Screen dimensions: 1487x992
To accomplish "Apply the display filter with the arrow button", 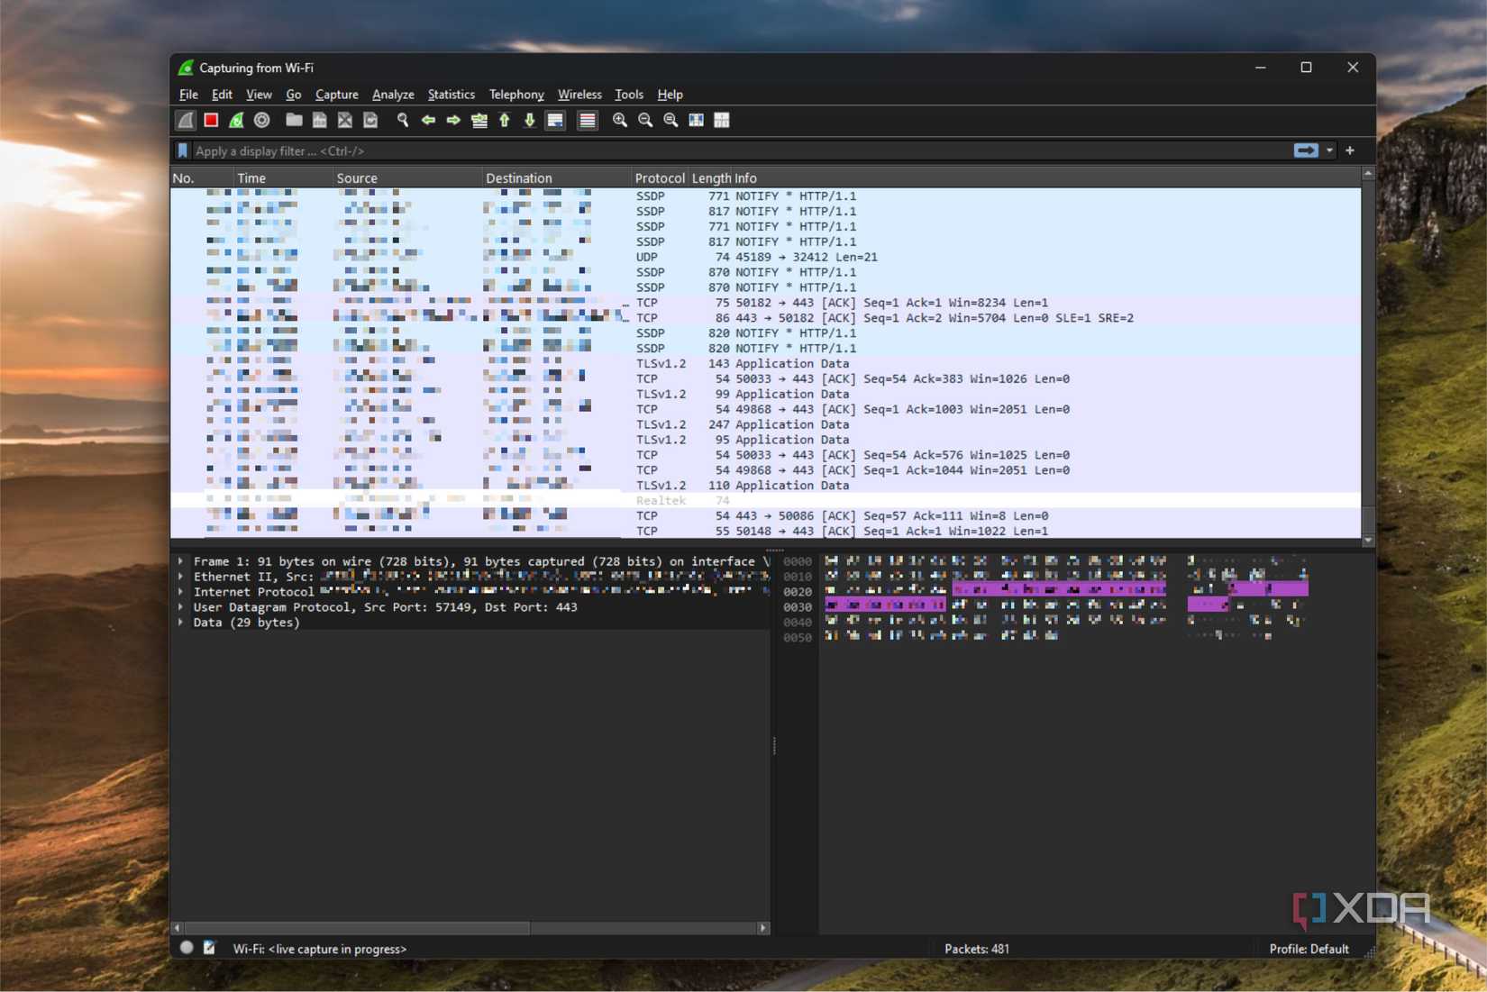I will (x=1306, y=150).
